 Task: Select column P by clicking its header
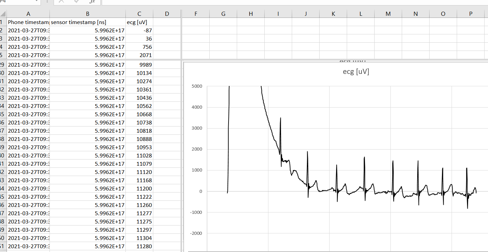click(470, 13)
